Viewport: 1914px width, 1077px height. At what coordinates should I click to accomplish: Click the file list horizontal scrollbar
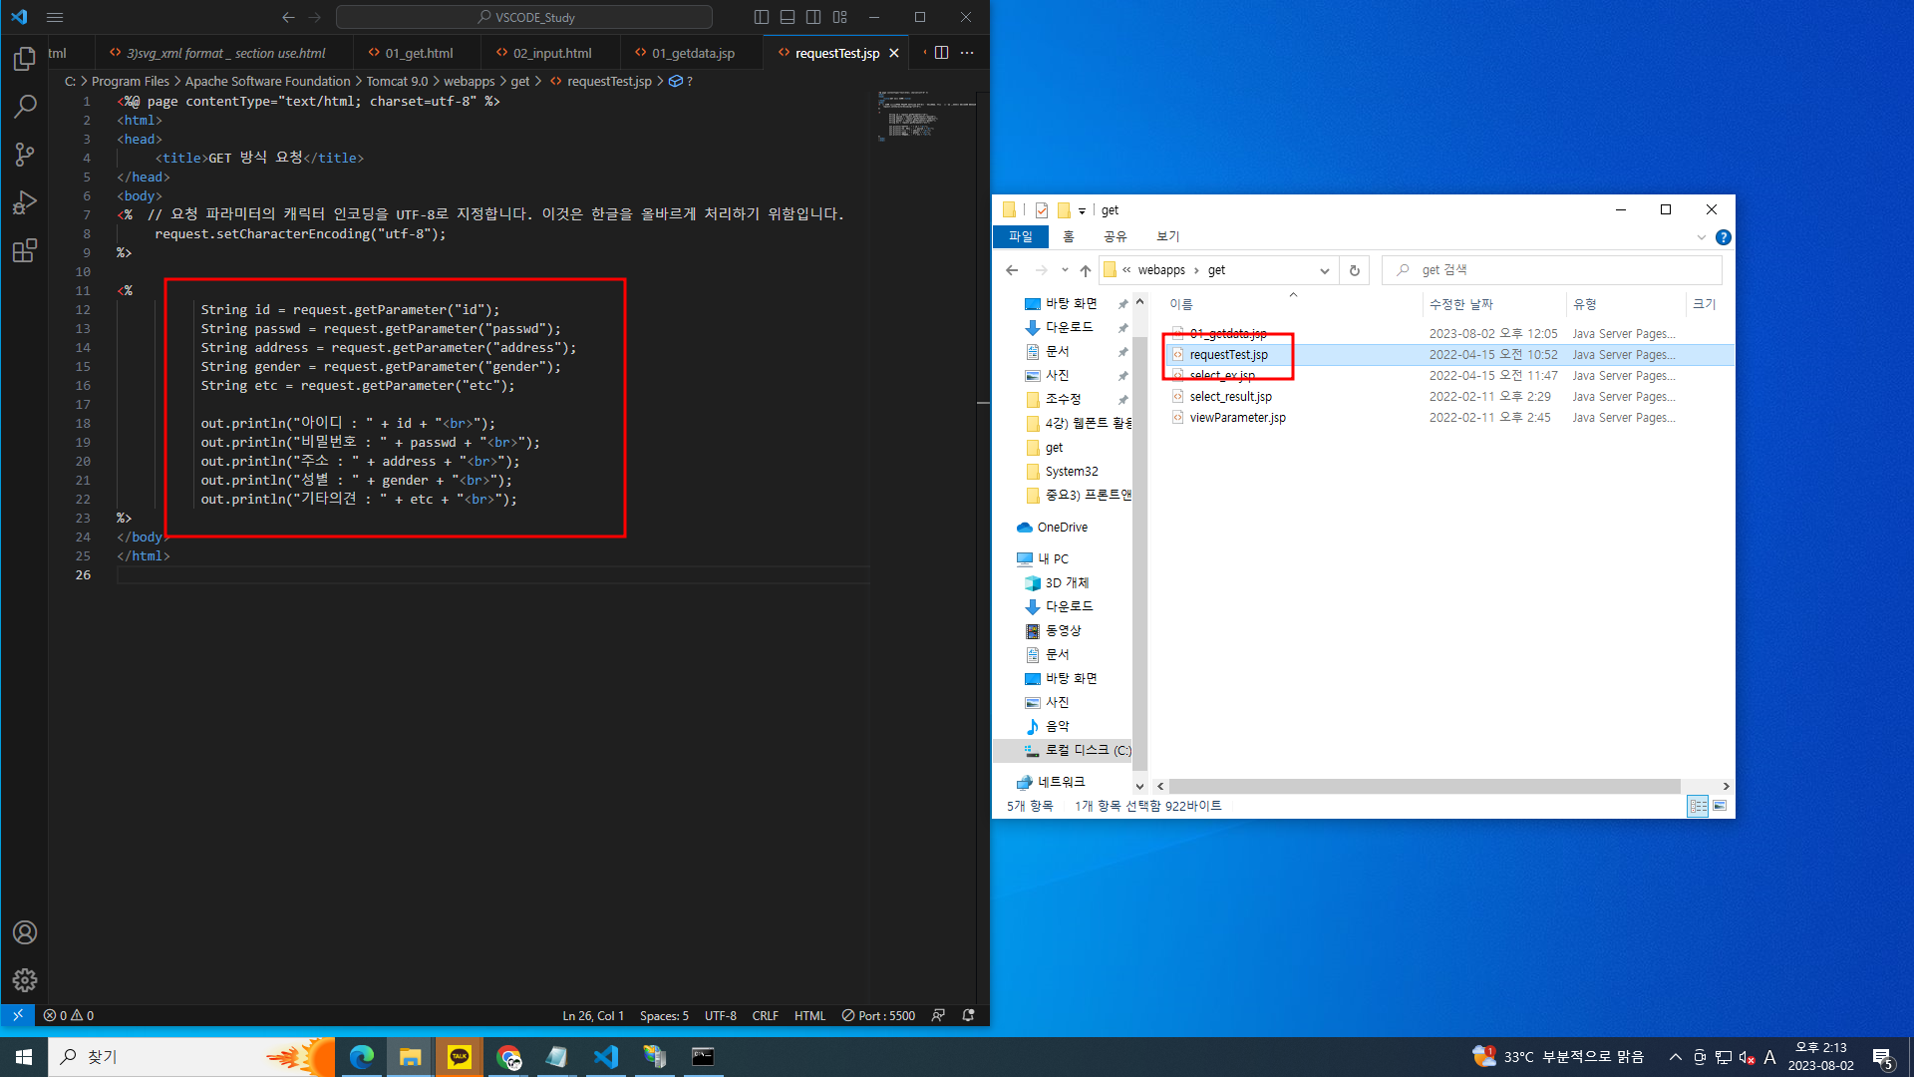(1426, 786)
